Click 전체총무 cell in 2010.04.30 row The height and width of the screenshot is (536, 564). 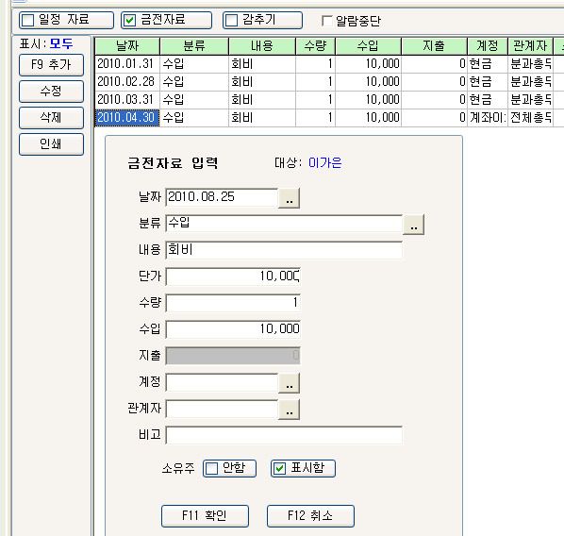pos(531,118)
